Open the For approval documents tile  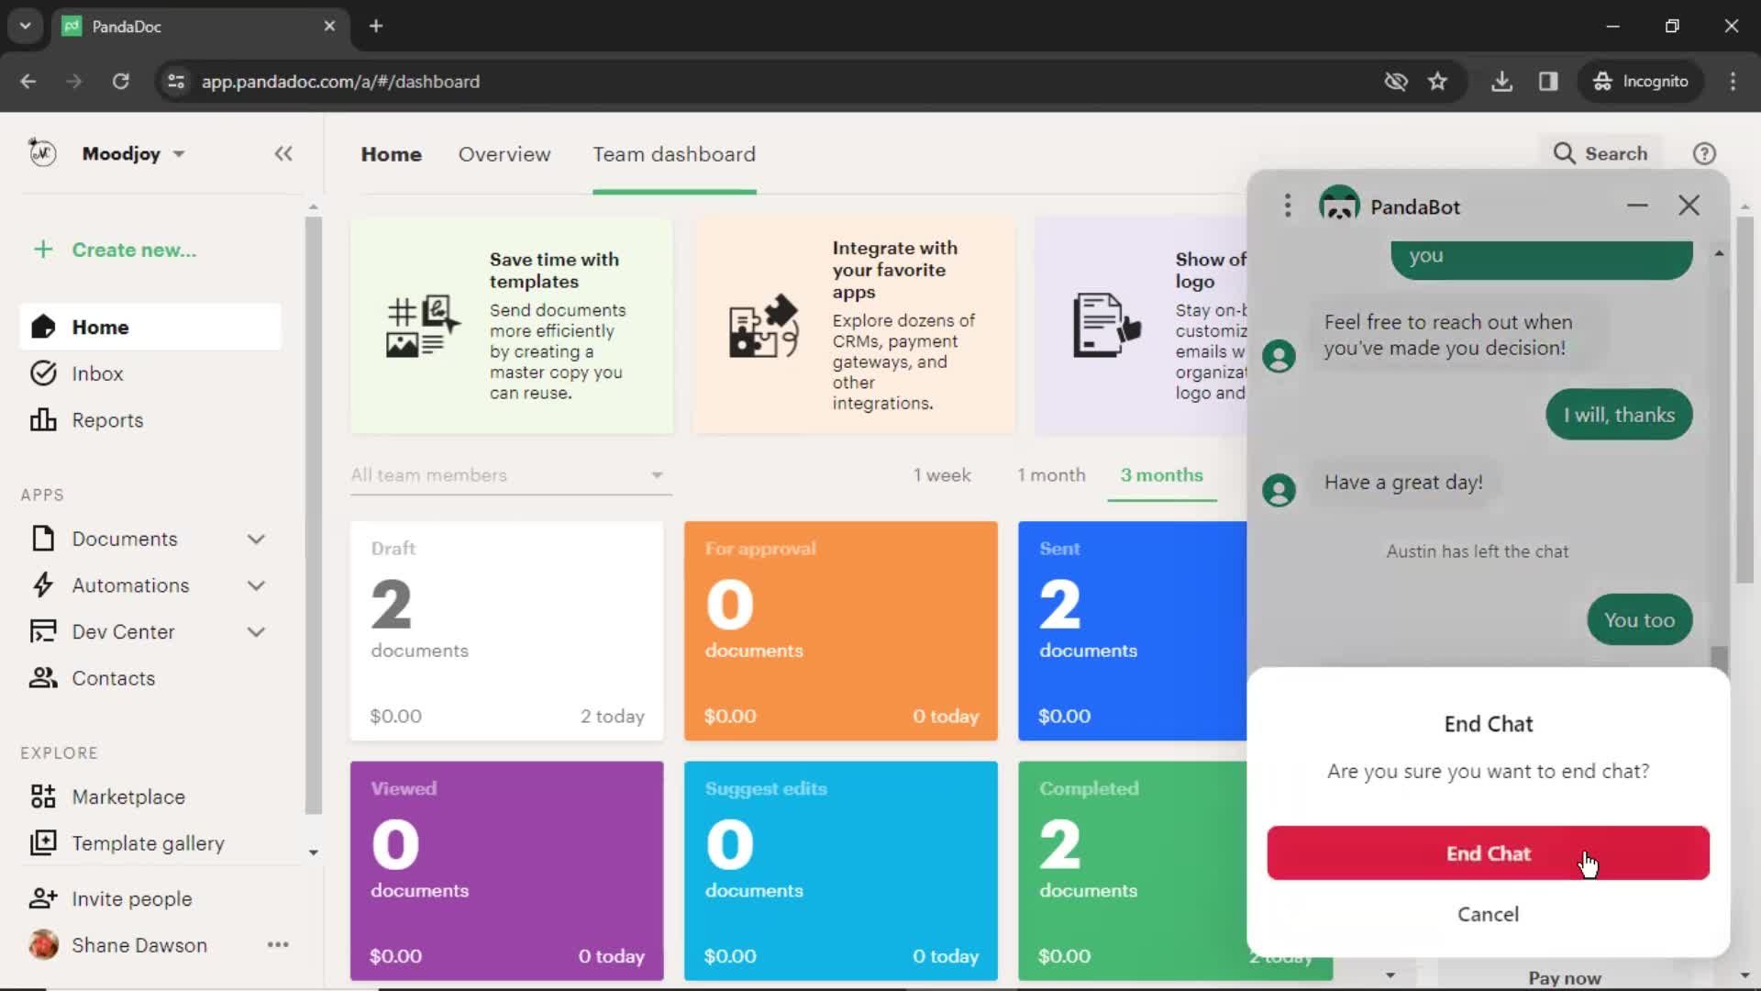(x=841, y=631)
